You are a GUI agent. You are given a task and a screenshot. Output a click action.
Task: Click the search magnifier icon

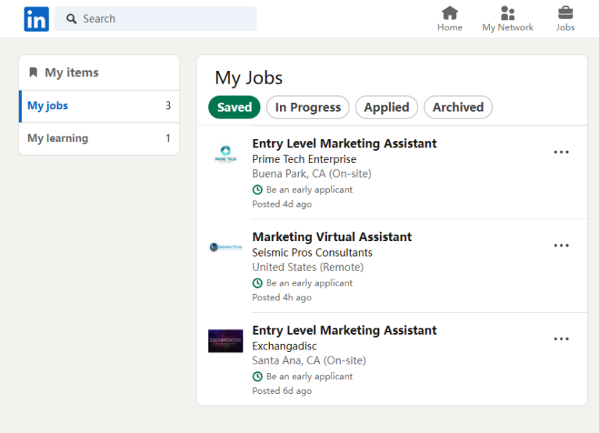[x=71, y=19]
